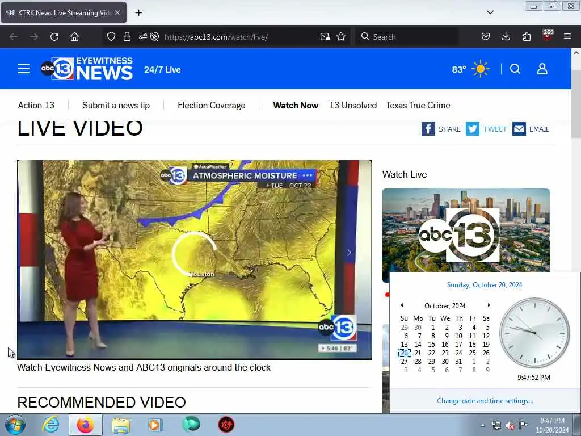Select October 21 in the calendar

(418, 353)
